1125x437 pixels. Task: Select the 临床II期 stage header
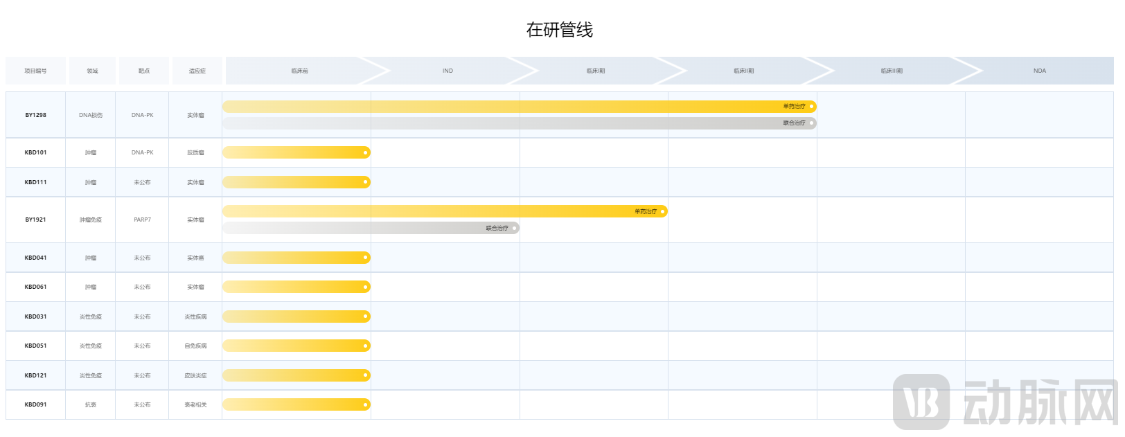click(x=744, y=71)
